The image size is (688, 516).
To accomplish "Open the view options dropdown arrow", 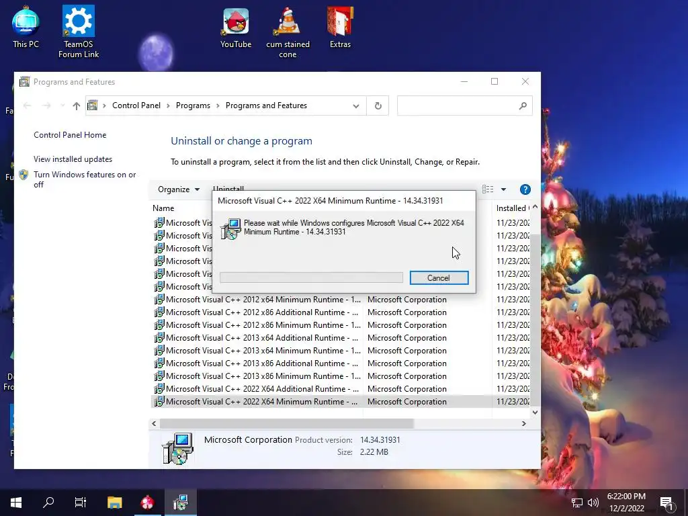I will point(503,189).
